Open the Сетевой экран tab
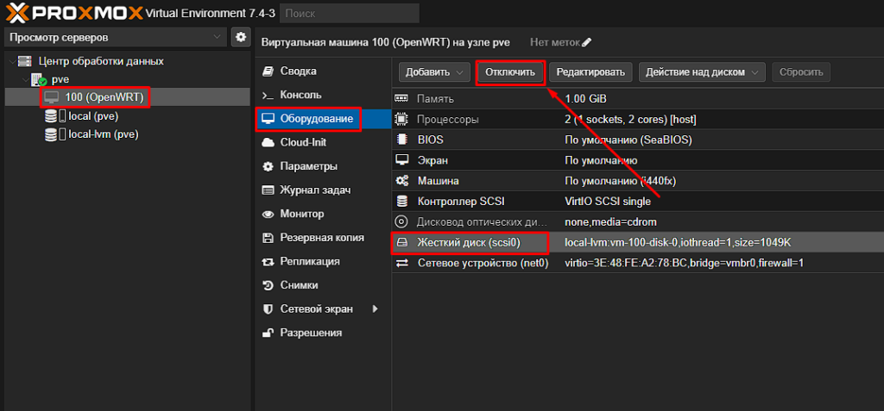Image resolution: width=884 pixels, height=411 pixels. 323,309
